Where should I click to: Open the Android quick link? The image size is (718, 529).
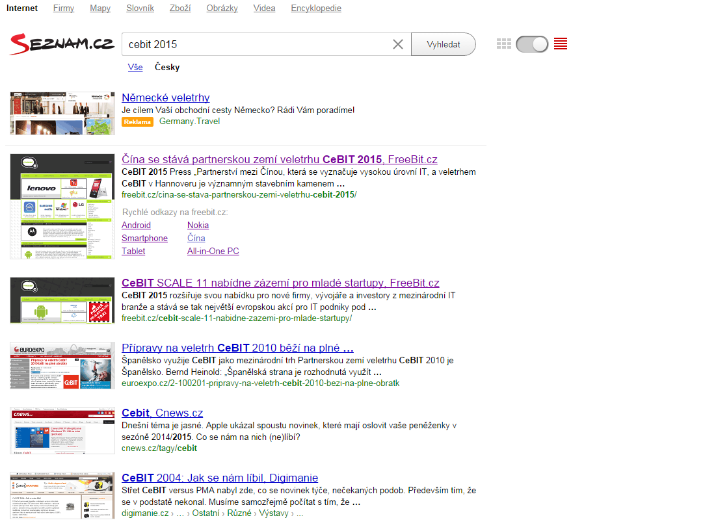[136, 225]
